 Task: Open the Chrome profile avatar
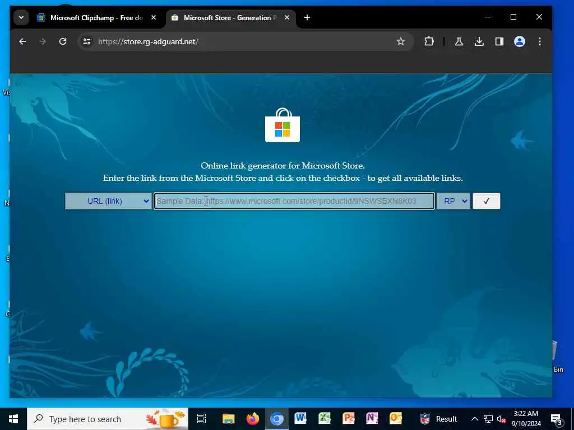(x=520, y=41)
